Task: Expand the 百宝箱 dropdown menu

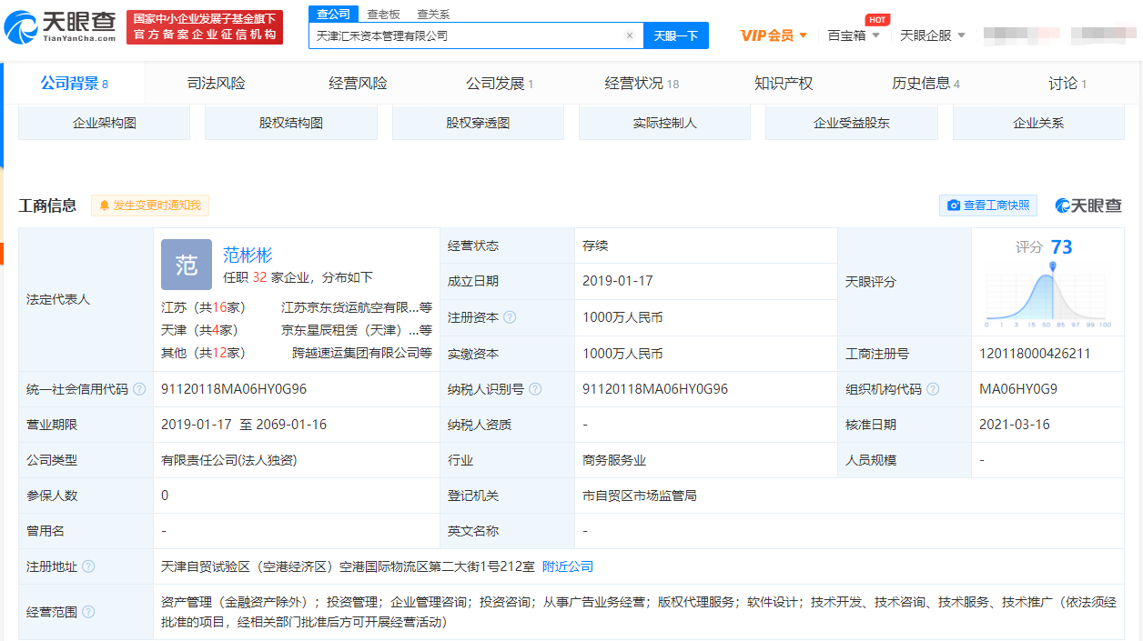Action: 854,35
